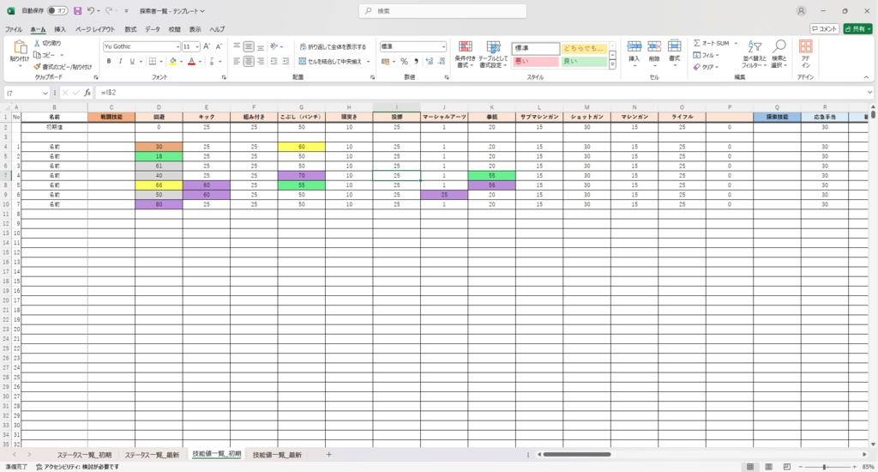Open the Clear (クリア) dropdown
Screen dimensions: 878x472
pyautogui.click(x=707, y=67)
